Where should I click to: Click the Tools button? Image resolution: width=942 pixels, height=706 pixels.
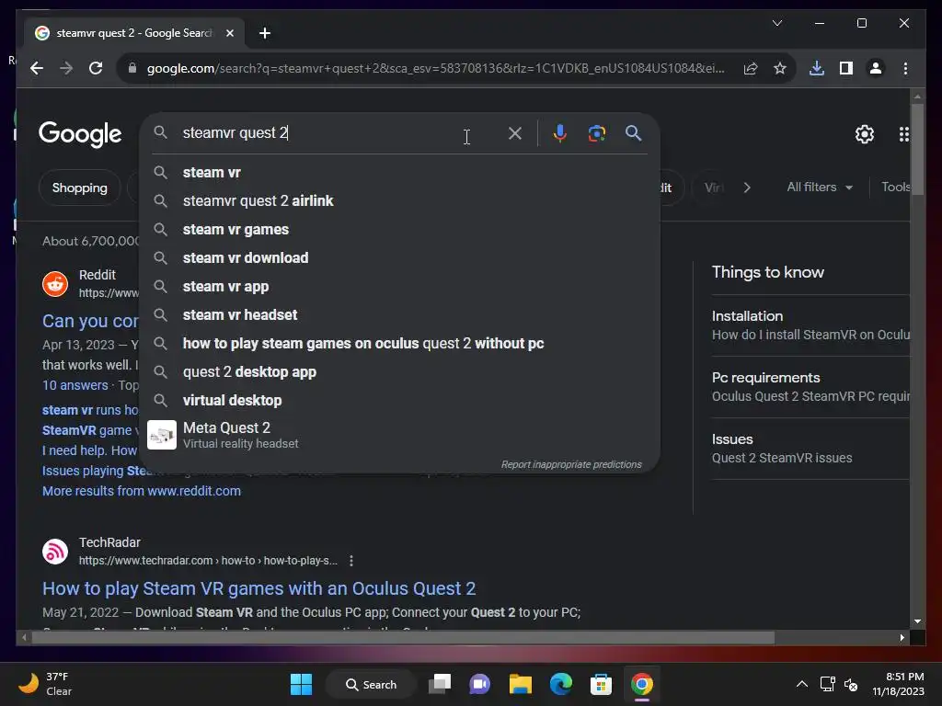[x=895, y=188]
